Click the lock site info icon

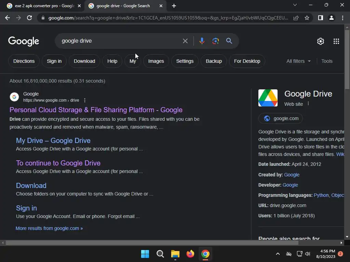(x=43, y=18)
